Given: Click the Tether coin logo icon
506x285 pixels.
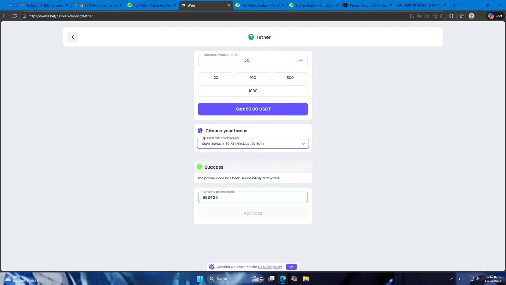Looking at the screenshot, I should coord(251,37).
